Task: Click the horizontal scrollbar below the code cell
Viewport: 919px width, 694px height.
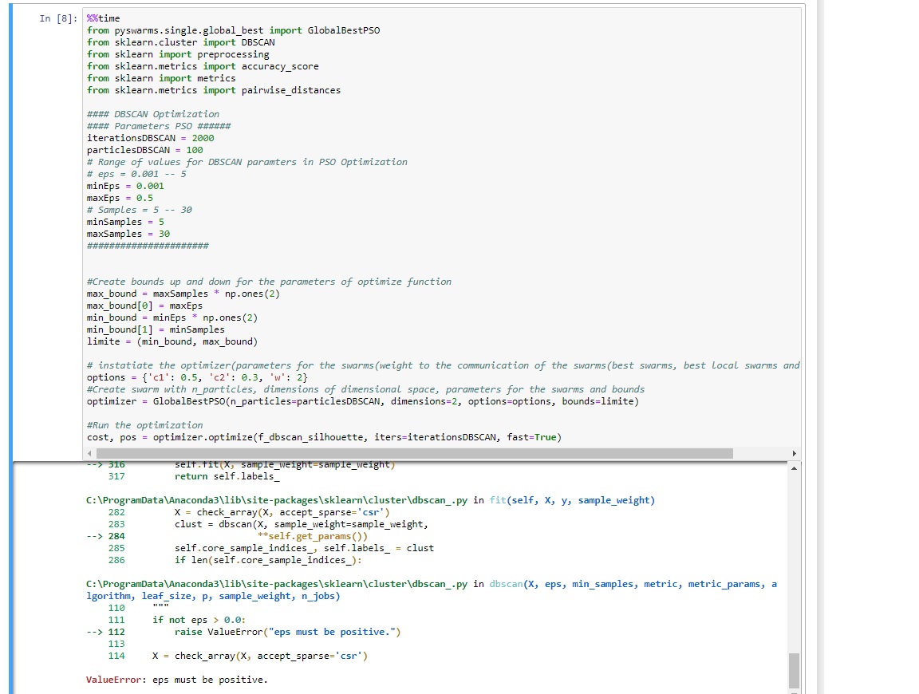Action: tap(407, 451)
